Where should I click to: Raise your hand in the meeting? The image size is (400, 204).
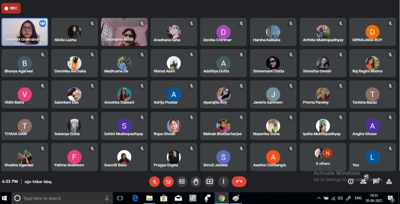tap(196, 182)
